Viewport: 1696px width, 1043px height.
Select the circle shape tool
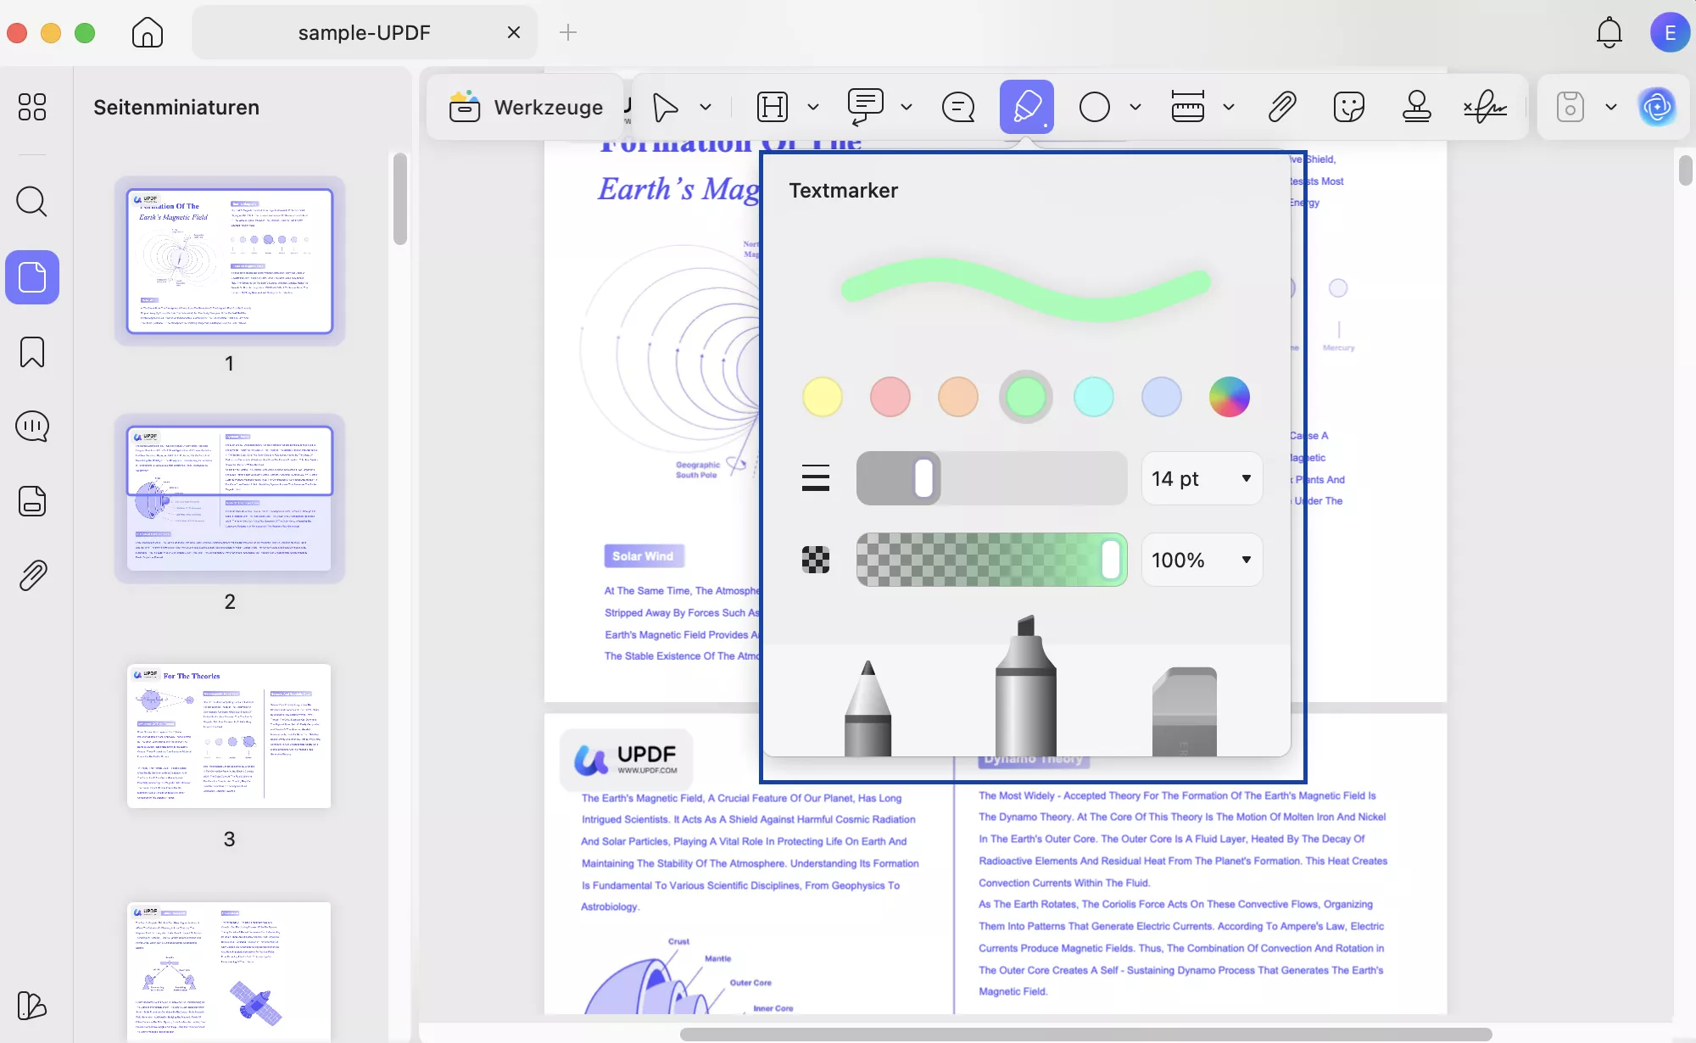(x=1094, y=107)
